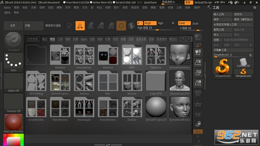Click the orange XYZ rotation button

point(198,132)
